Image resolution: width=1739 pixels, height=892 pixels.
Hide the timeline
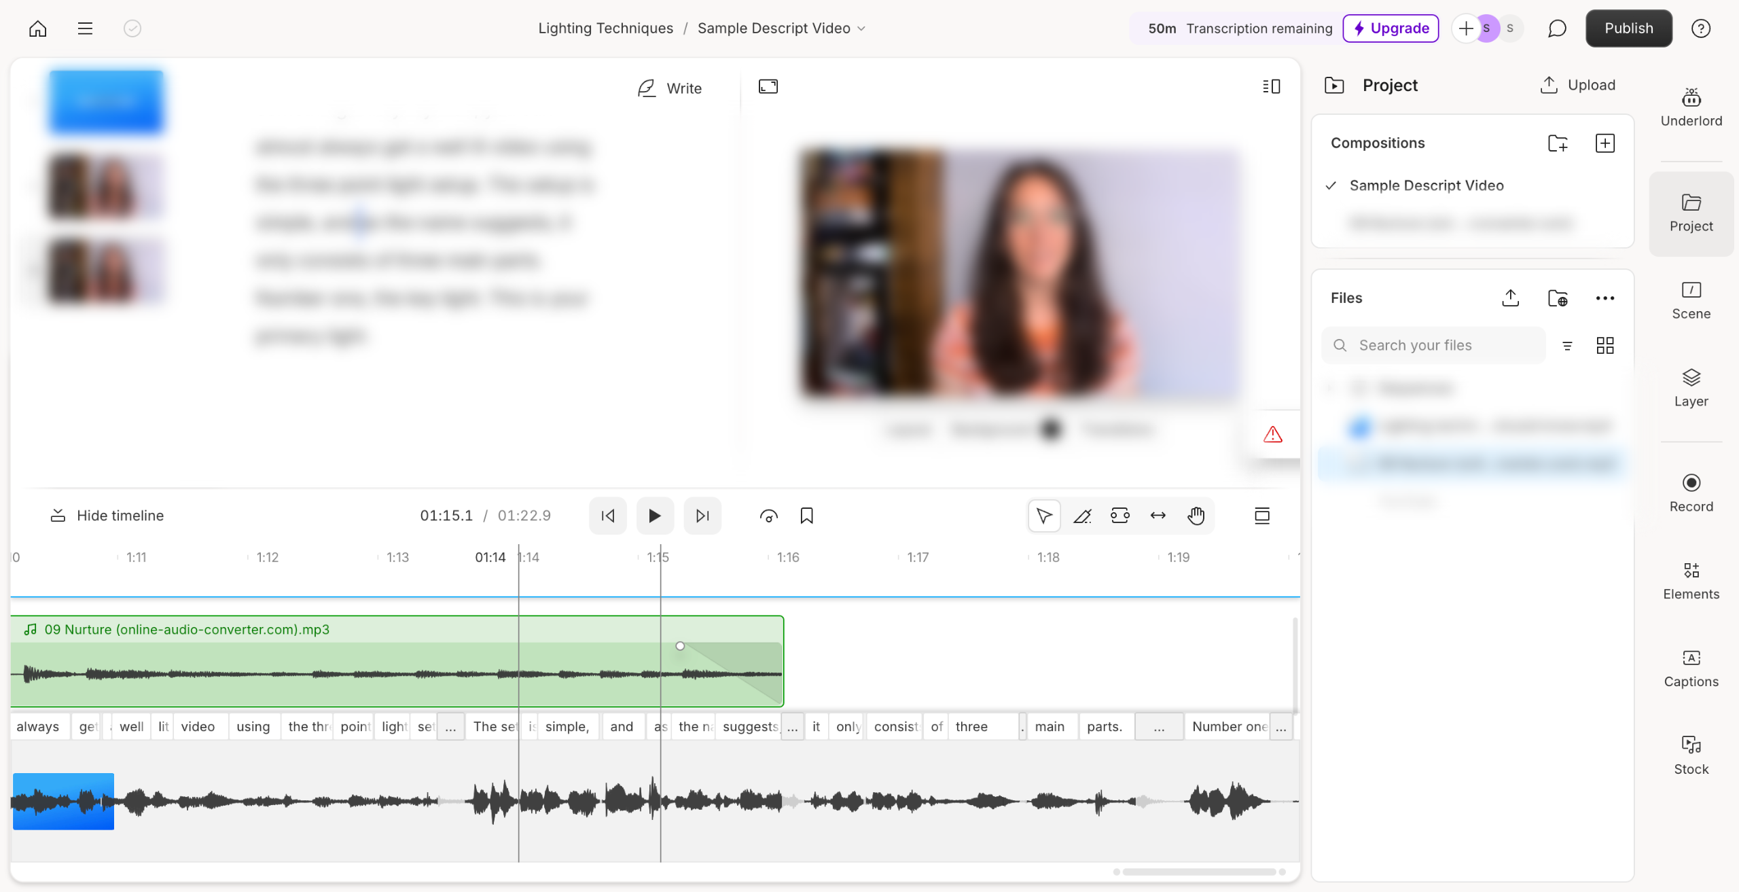coord(107,516)
